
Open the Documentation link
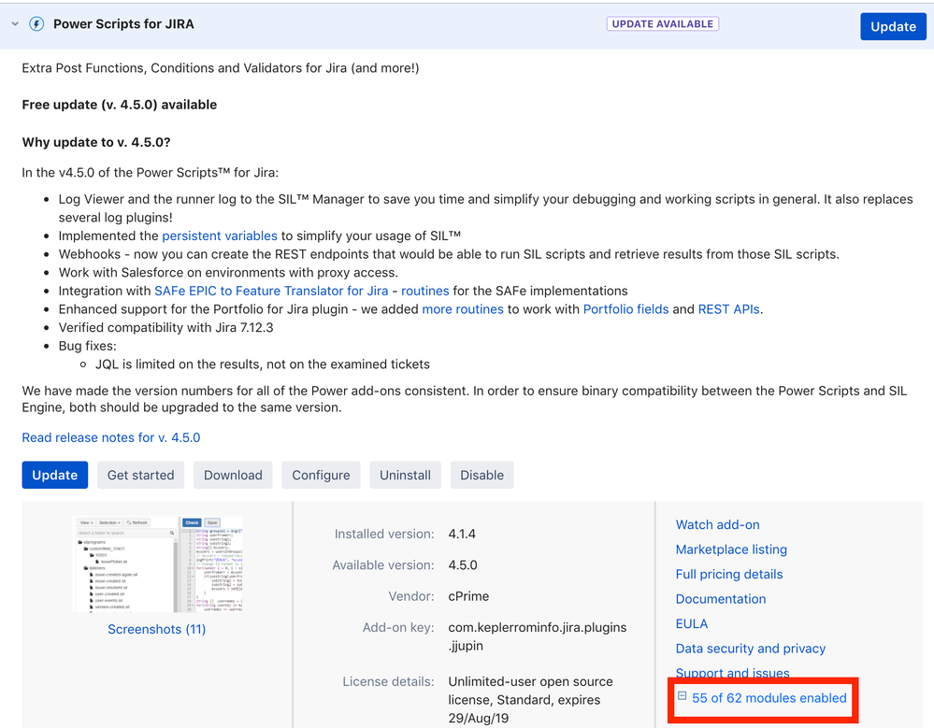[x=721, y=599]
